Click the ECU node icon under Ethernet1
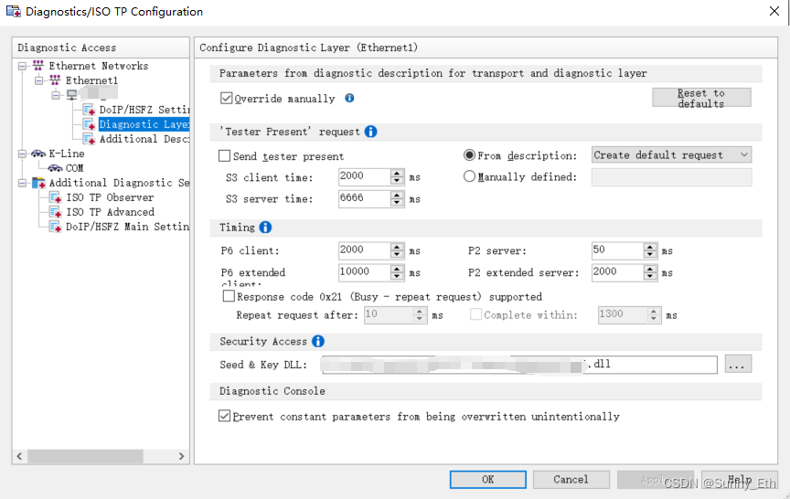Viewport: 790px width, 499px height. [72, 95]
